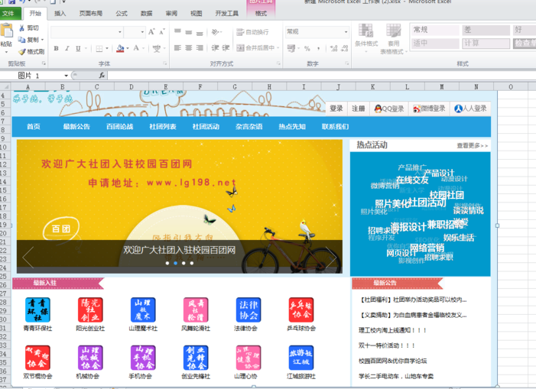This screenshot has width=536, height=389.
Task: Click inside the formula bar input
Action: pyautogui.click(x=306, y=76)
